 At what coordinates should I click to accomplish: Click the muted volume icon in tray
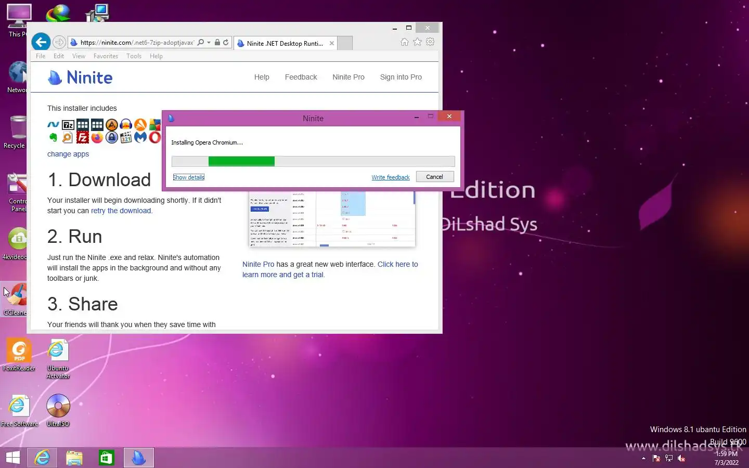click(681, 458)
